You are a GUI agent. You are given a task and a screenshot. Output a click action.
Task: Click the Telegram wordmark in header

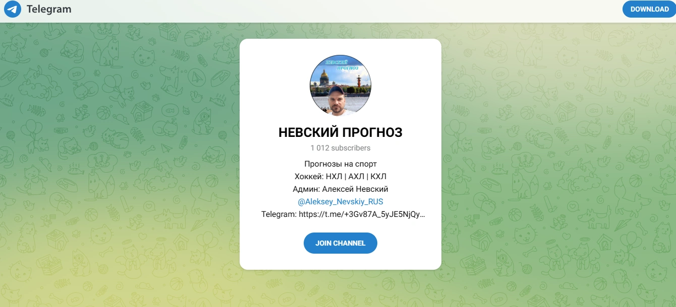[49, 9]
